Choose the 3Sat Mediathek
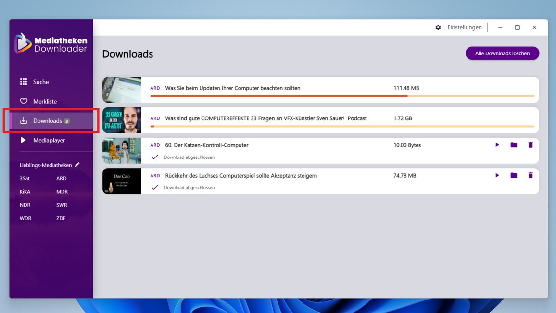Image resolution: width=556 pixels, height=313 pixels. click(25, 178)
